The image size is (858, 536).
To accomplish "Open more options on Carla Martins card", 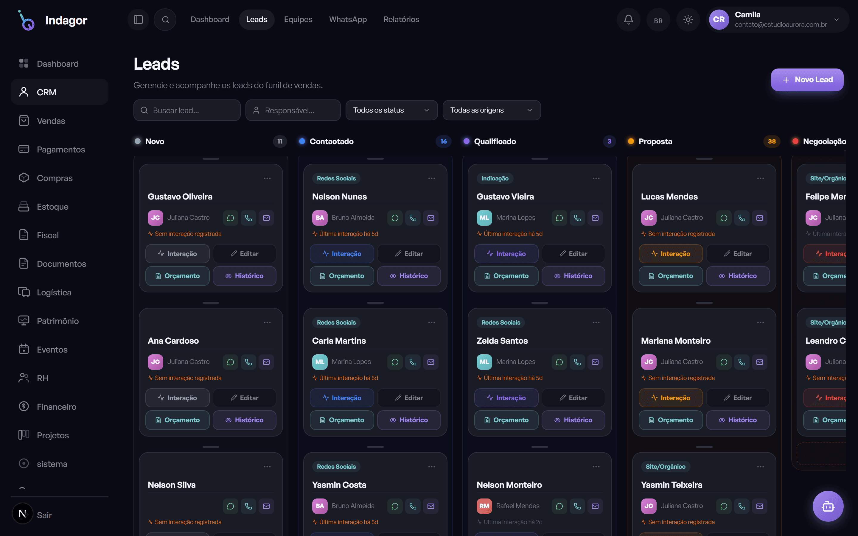I will 431,322.
